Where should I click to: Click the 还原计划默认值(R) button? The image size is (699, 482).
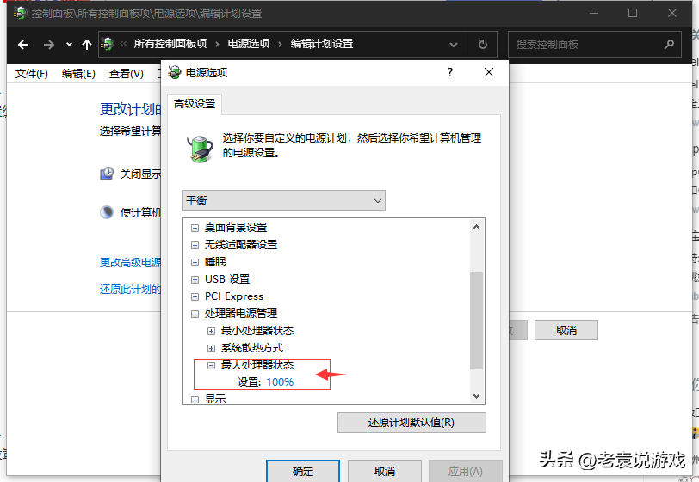(x=411, y=423)
